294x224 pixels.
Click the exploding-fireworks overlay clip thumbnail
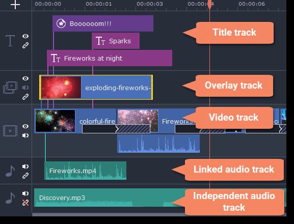61,87
